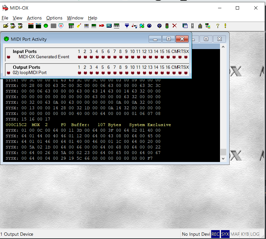
Task: Click the yellow question mark help icon
Action: tap(218, 26)
